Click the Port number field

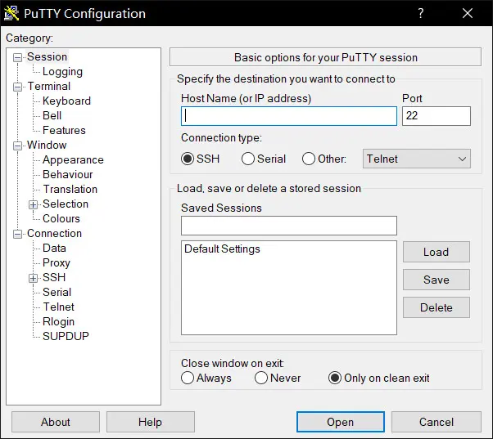436,116
